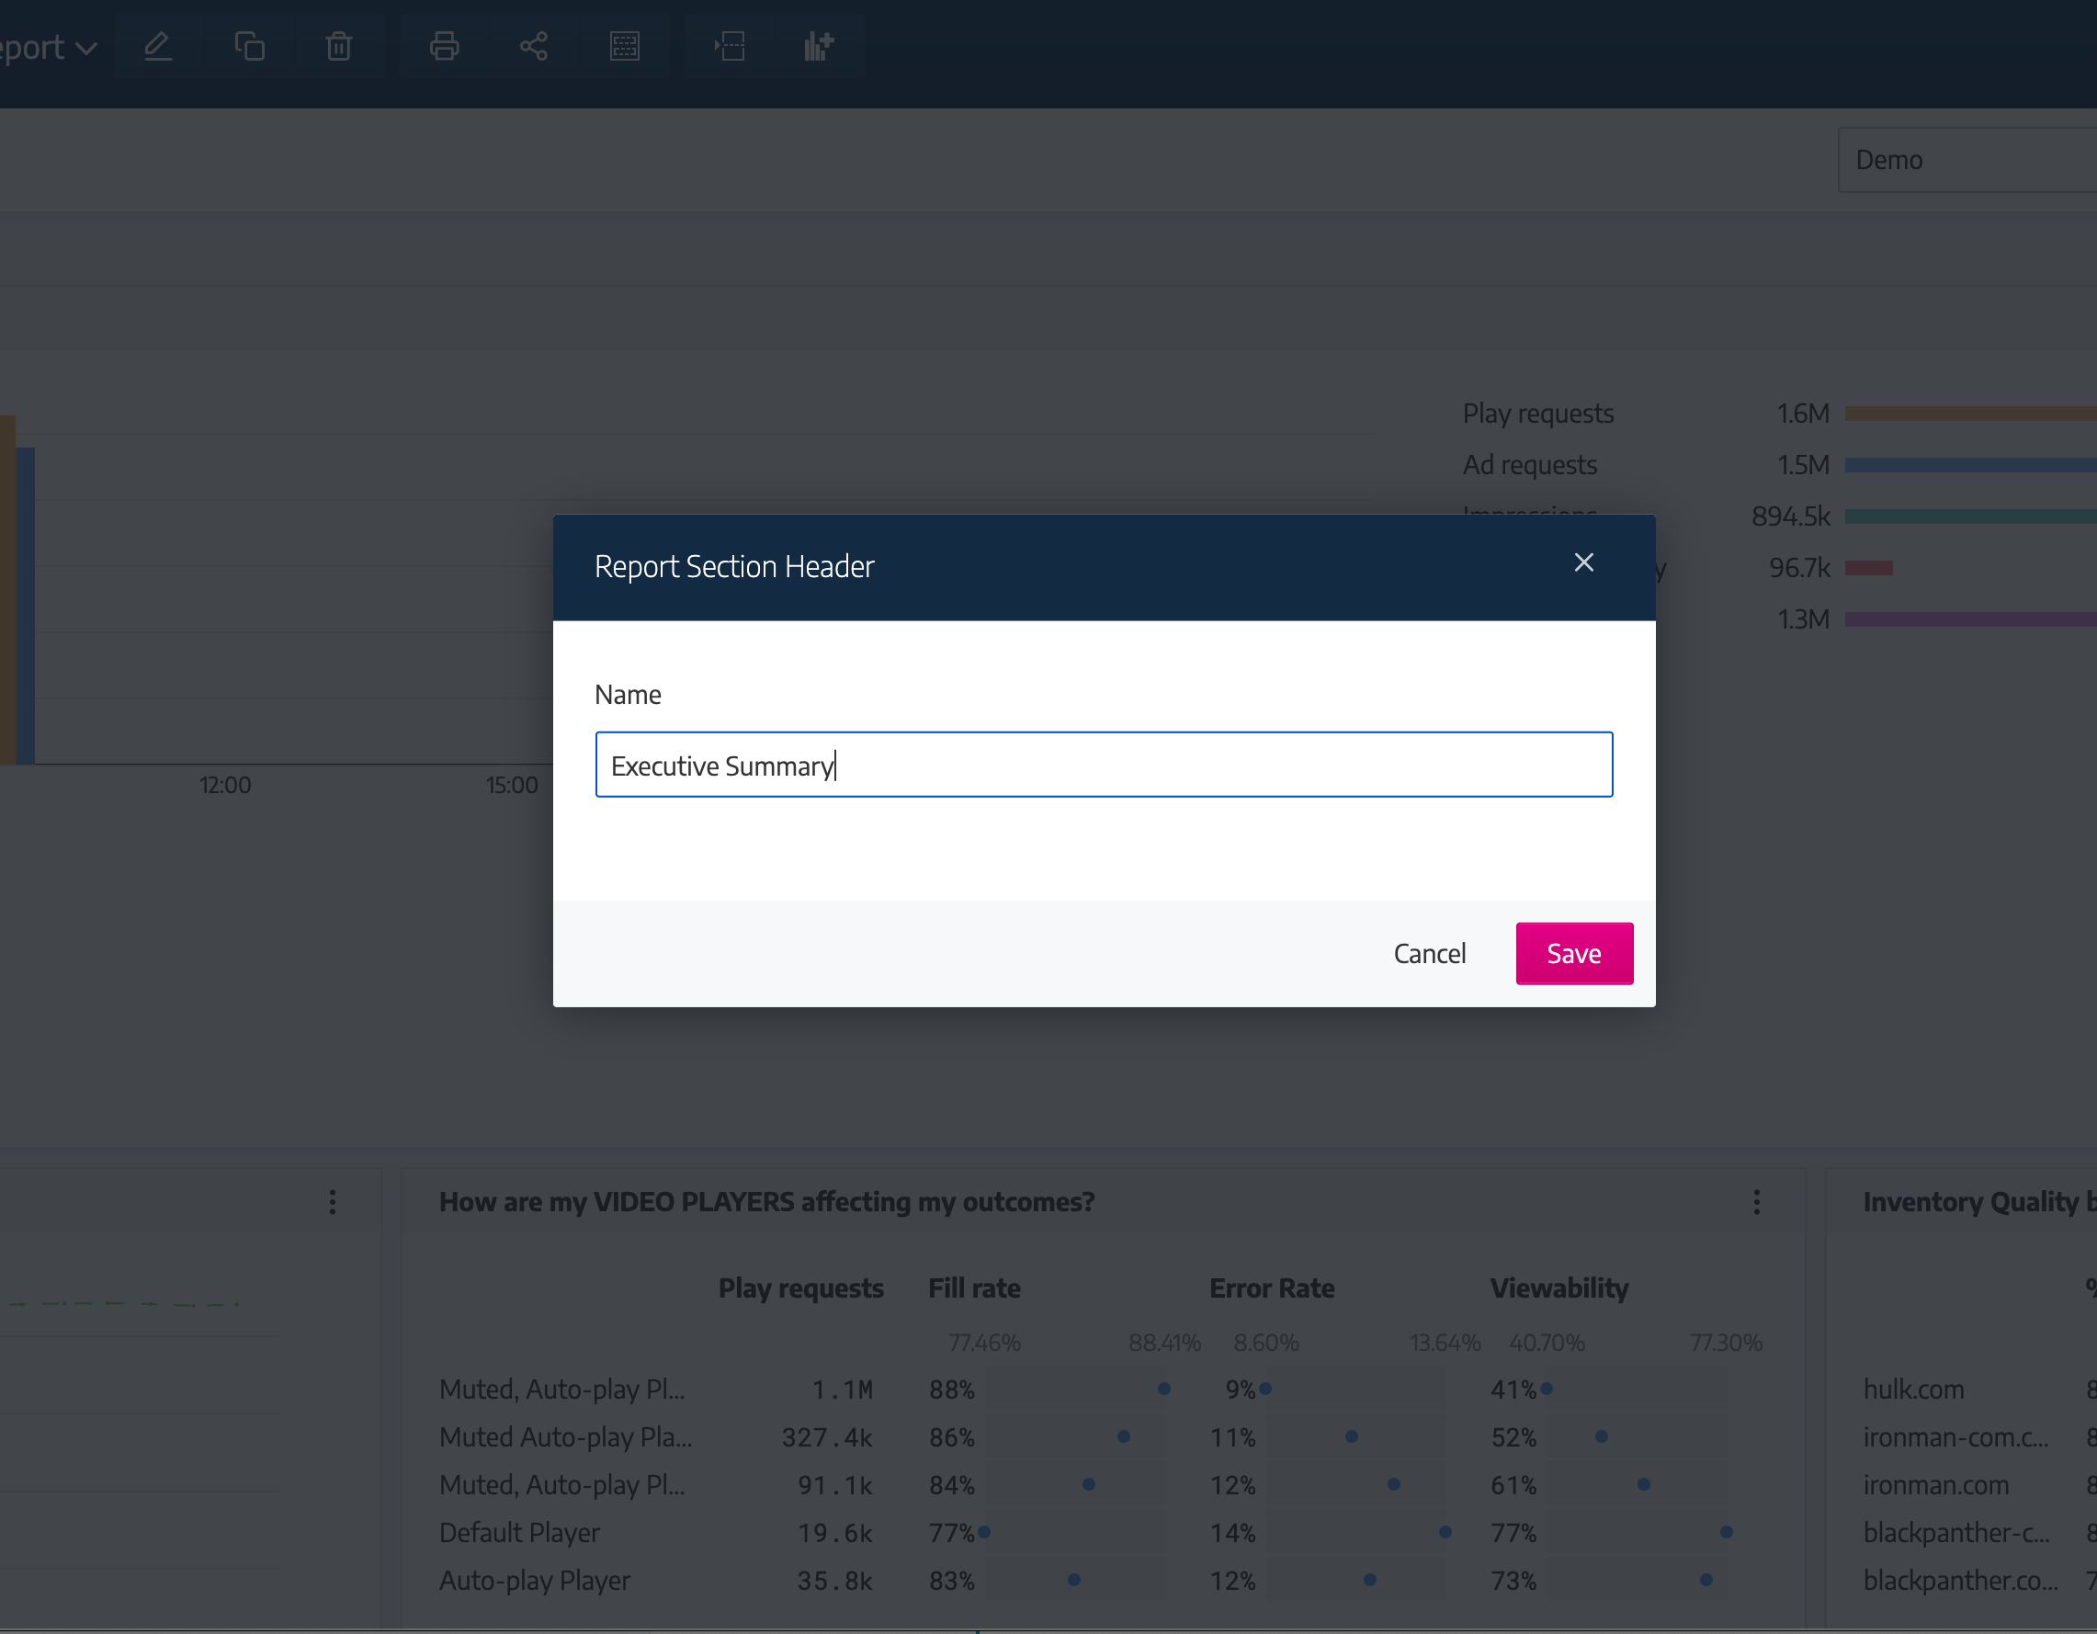Screen dimensions: 2097x1634
Task: Click the Play requests column header
Action: tap(800, 1288)
